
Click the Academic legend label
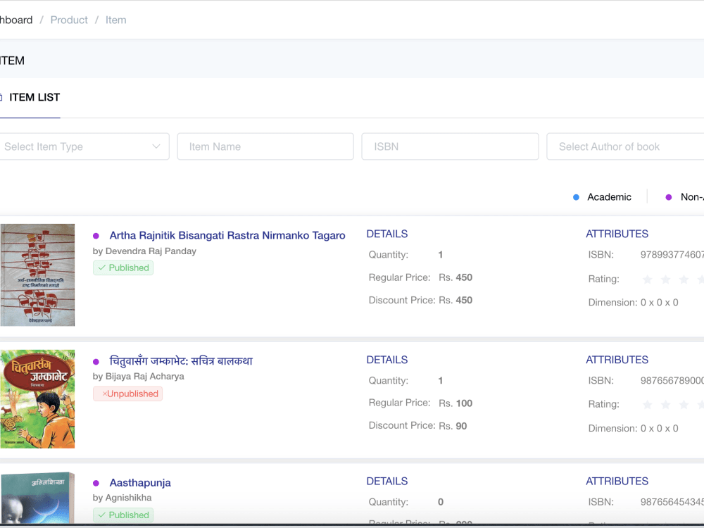[609, 197]
